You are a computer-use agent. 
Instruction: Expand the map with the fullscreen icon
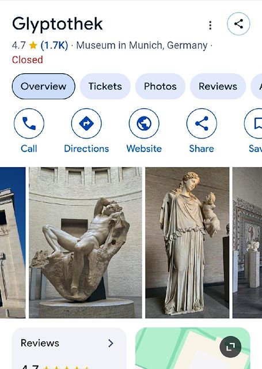pos(230,347)
